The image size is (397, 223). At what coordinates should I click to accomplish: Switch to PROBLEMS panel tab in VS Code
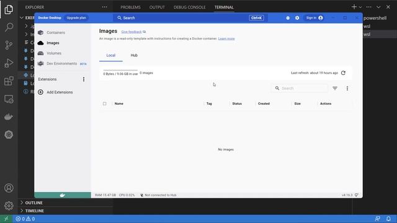pyautogui.click(x=130, y=7)
